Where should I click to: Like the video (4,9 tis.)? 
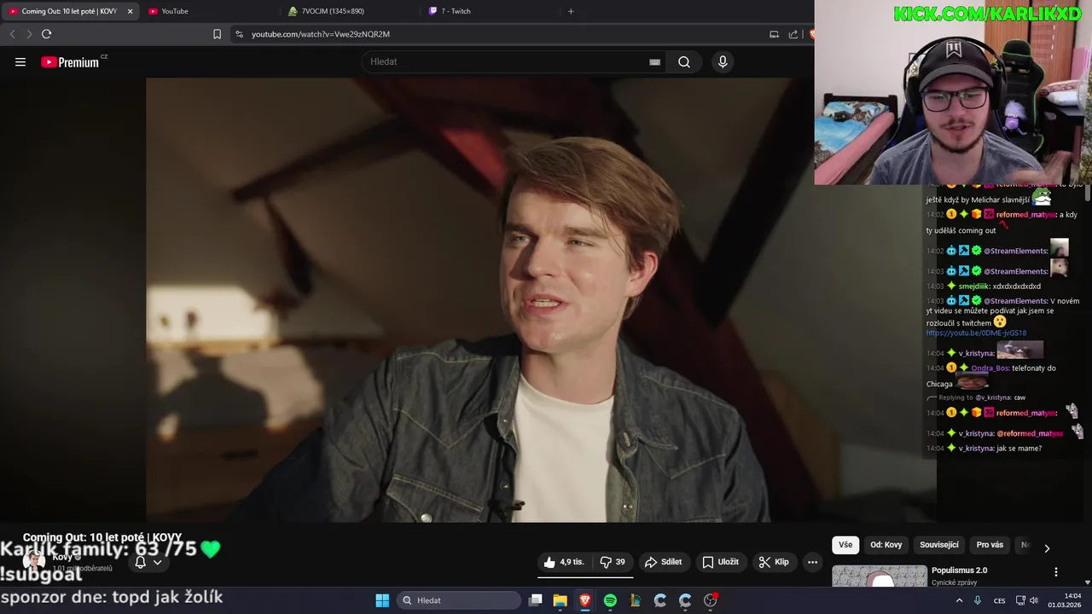[564, 562]
